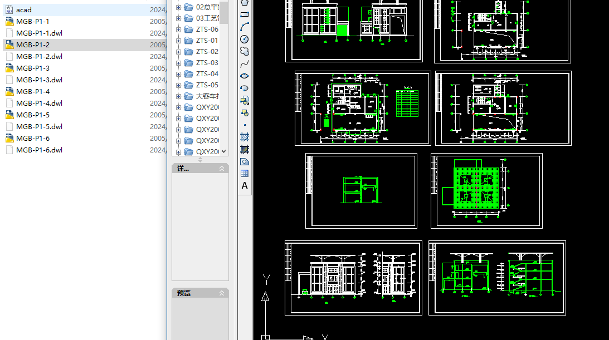Select the Polygon draw tool
Image resolution: width=609 pixels, height=340 pixels.
pos(244,3)
